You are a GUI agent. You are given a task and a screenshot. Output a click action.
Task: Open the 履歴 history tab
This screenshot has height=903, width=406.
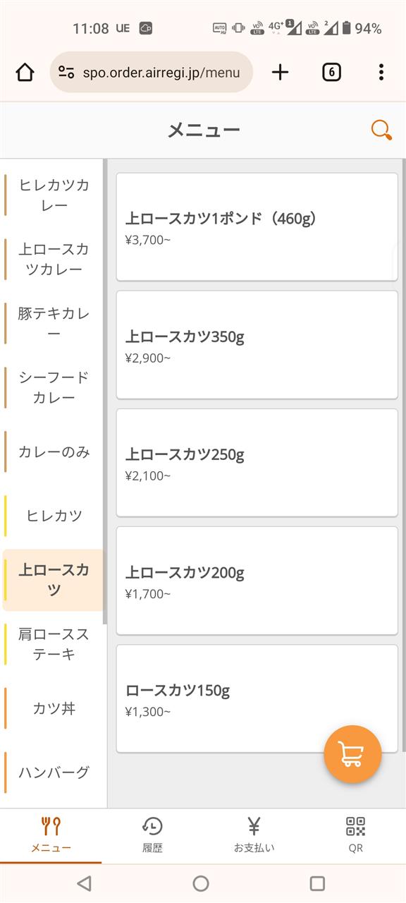152,835
